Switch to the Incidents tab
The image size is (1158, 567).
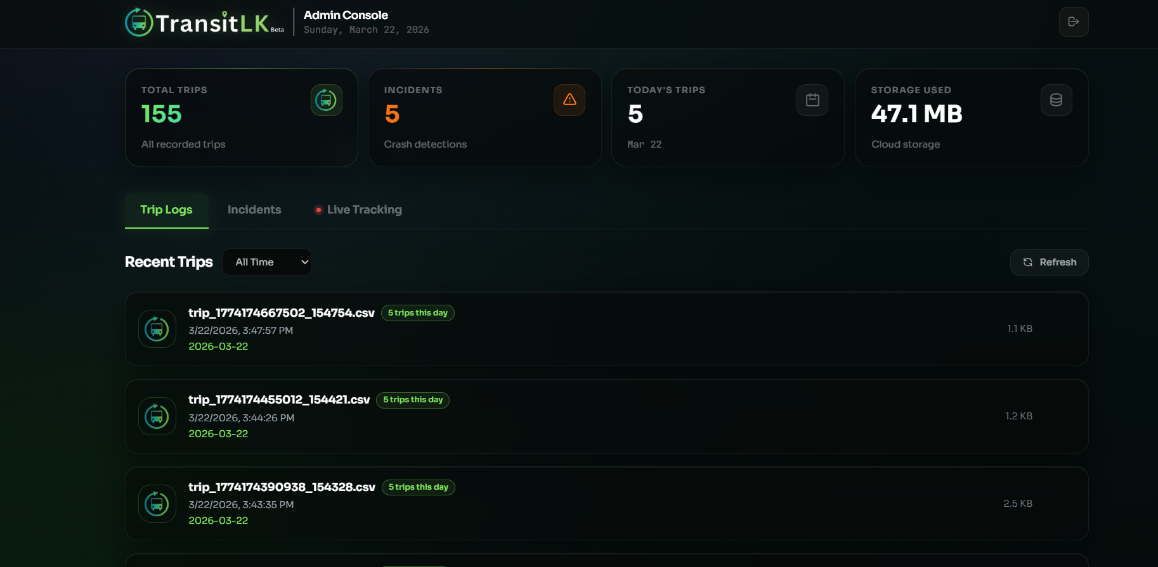click(254, 210)
